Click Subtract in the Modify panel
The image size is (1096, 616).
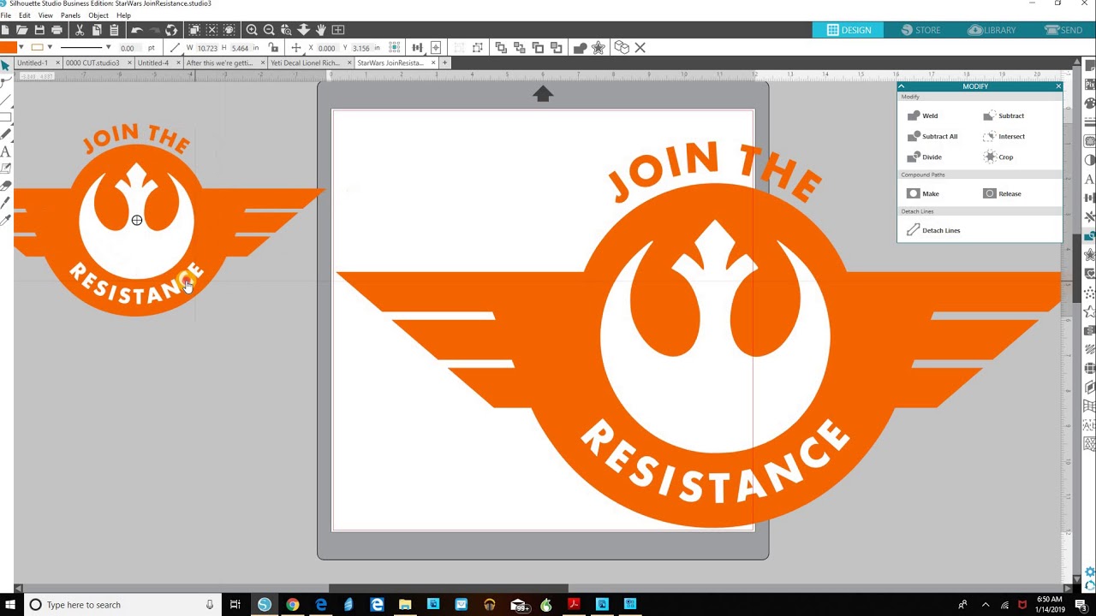click(1003, 115)
